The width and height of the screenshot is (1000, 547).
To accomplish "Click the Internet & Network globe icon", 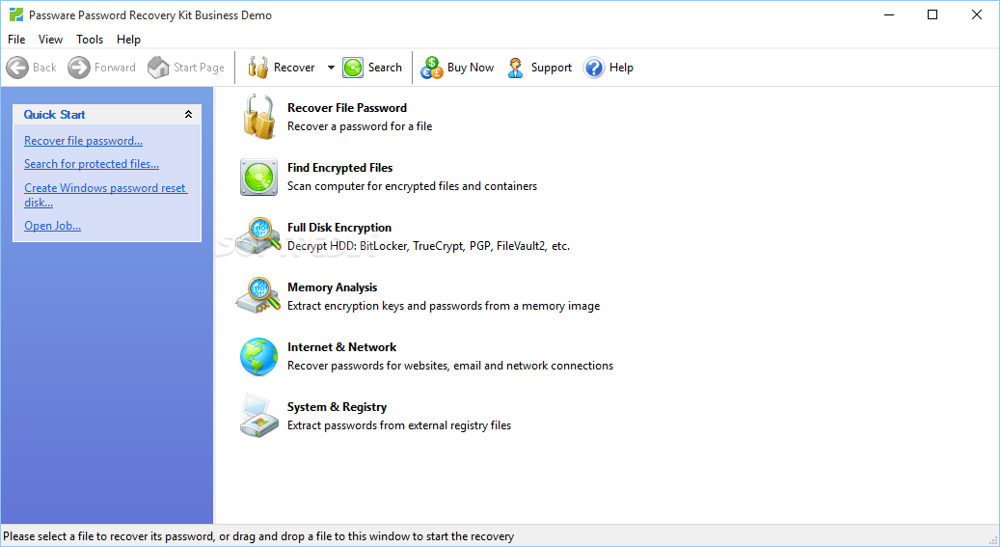I will coord(259,356).
